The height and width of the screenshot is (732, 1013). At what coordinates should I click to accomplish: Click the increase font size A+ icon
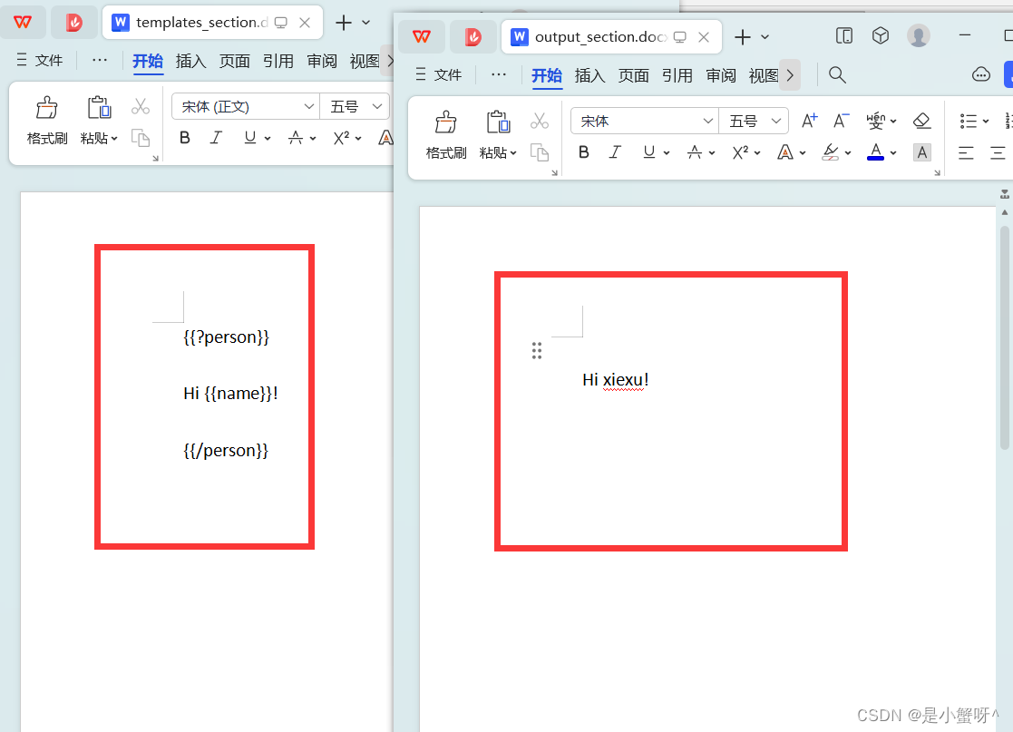(808, 118)
